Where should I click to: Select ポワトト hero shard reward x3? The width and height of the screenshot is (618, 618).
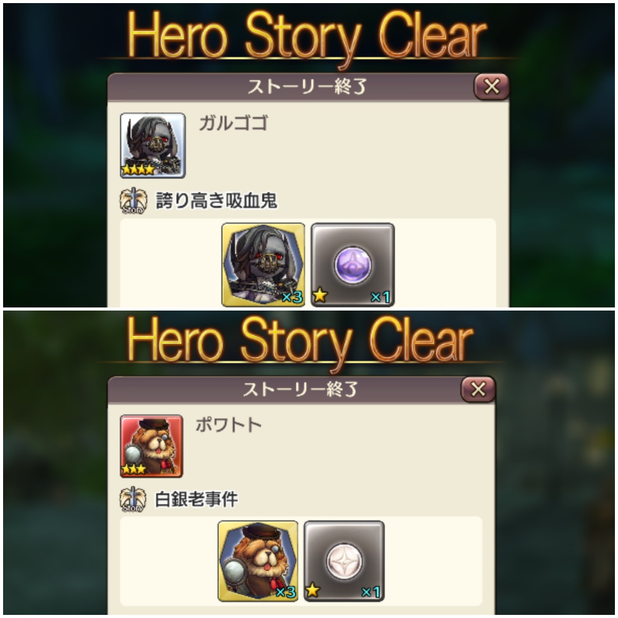tap(258, 561)
